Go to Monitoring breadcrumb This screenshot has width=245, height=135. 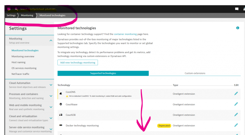27,15
